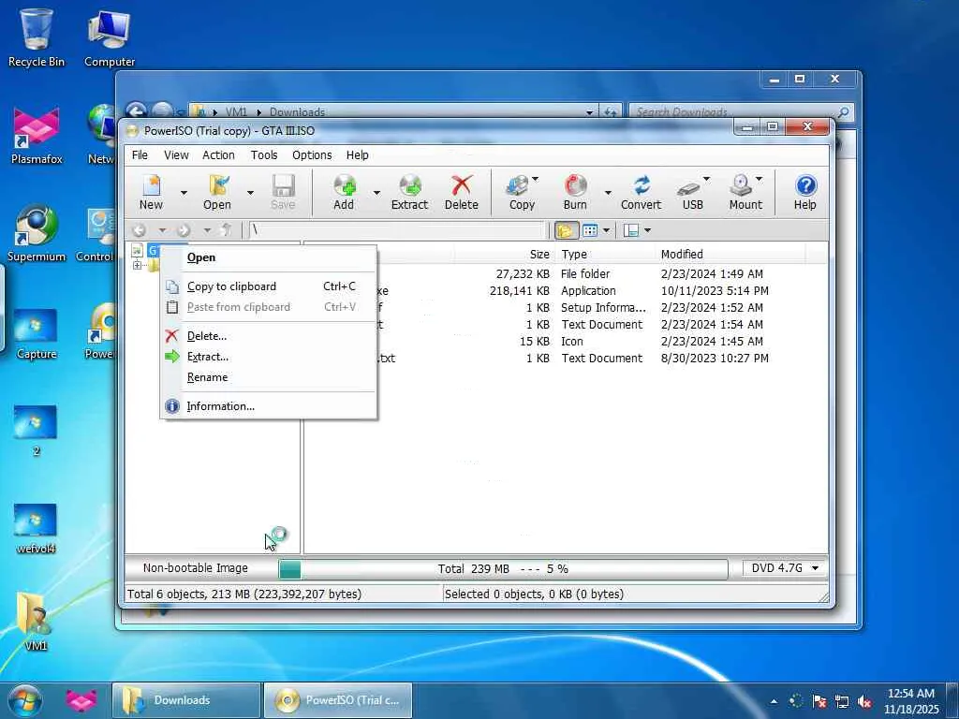This screenshot has width=959, height=719.
Task: Sort by the Modified column header
Action: tap(730, 255)
